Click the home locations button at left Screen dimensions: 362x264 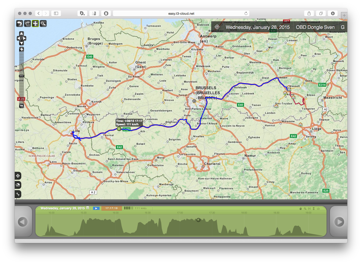[x=18, y=185]
